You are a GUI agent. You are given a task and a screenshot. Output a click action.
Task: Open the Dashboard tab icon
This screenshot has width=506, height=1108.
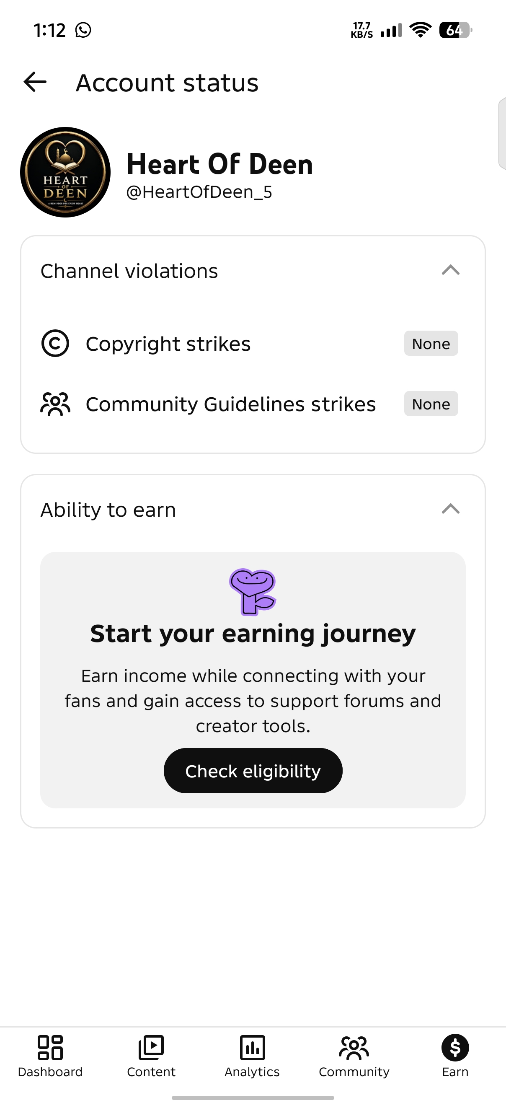(x=50, y=1047)
